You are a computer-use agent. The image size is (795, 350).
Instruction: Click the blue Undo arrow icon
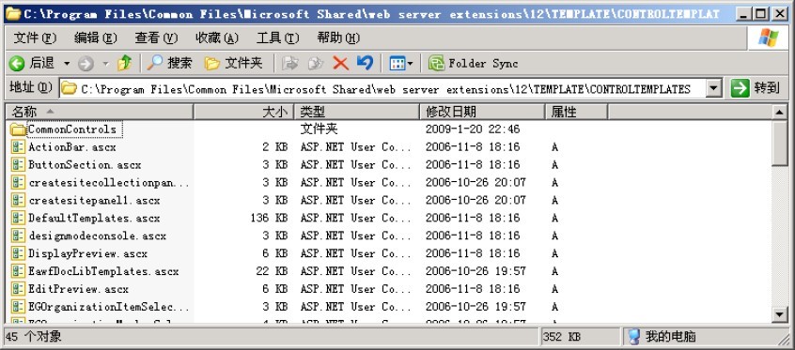(x=365, y=63)
